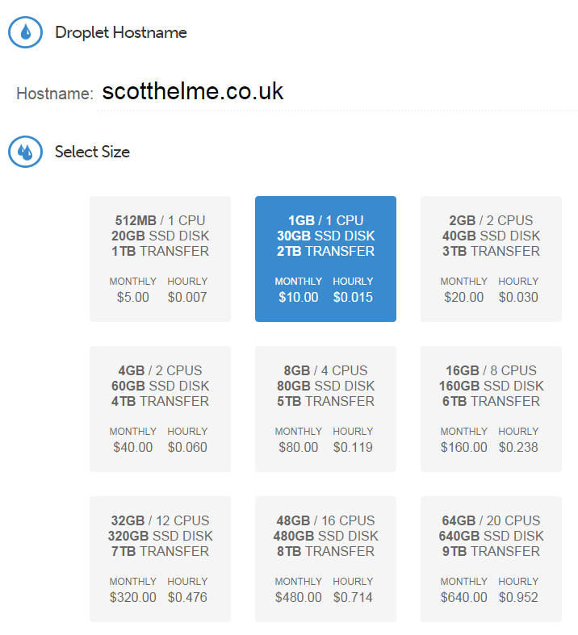The width and height of the screenshot is (578, 635).
Task: Click the 8TB TRANSFER text
Action: (x=325, y=551)
